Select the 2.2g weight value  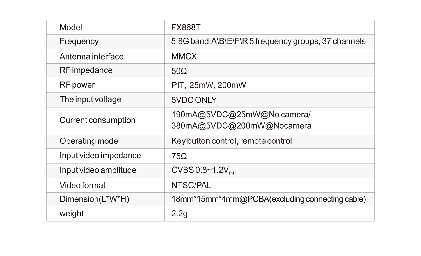pyautogui.click(x=179, y=214)
